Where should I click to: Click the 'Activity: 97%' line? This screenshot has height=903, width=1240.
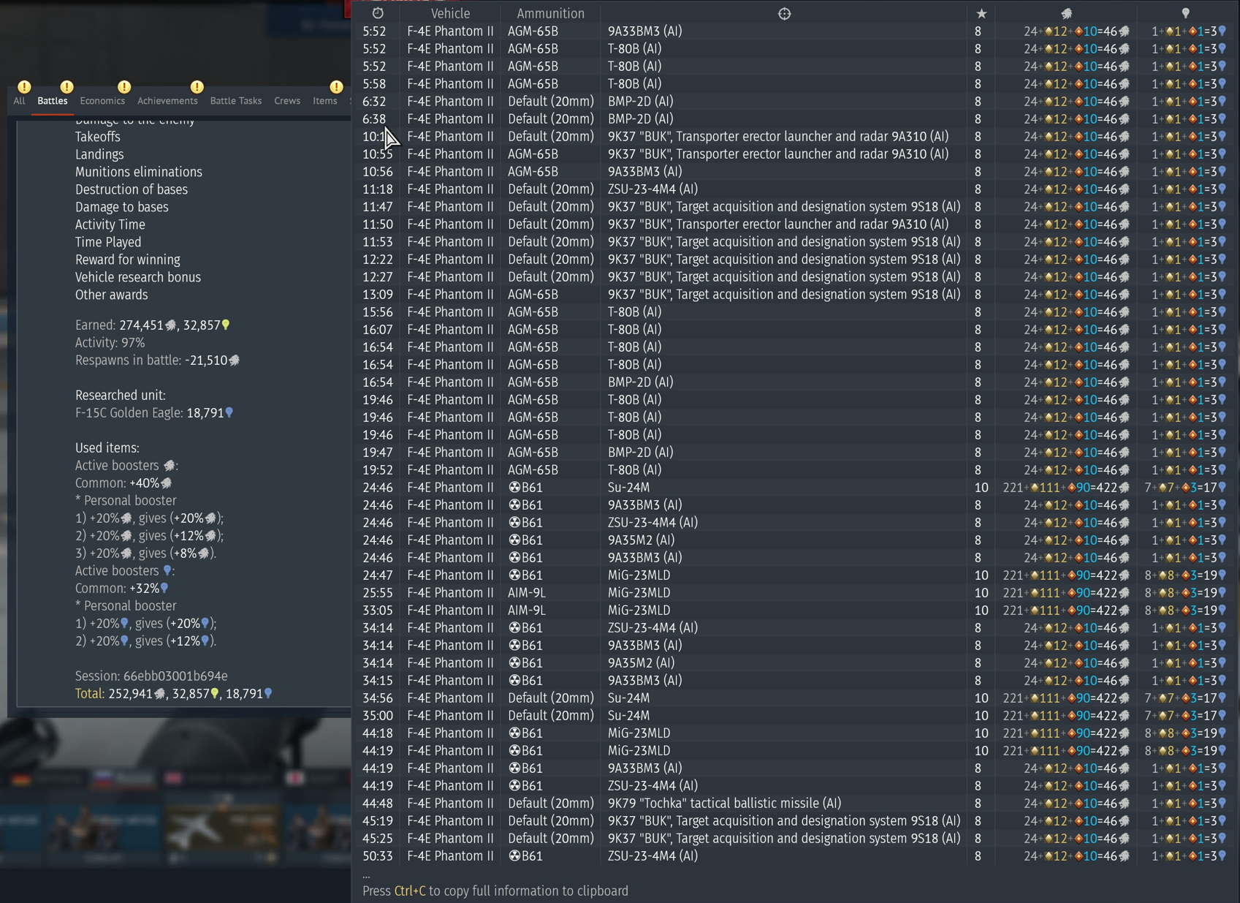[110, 343]
